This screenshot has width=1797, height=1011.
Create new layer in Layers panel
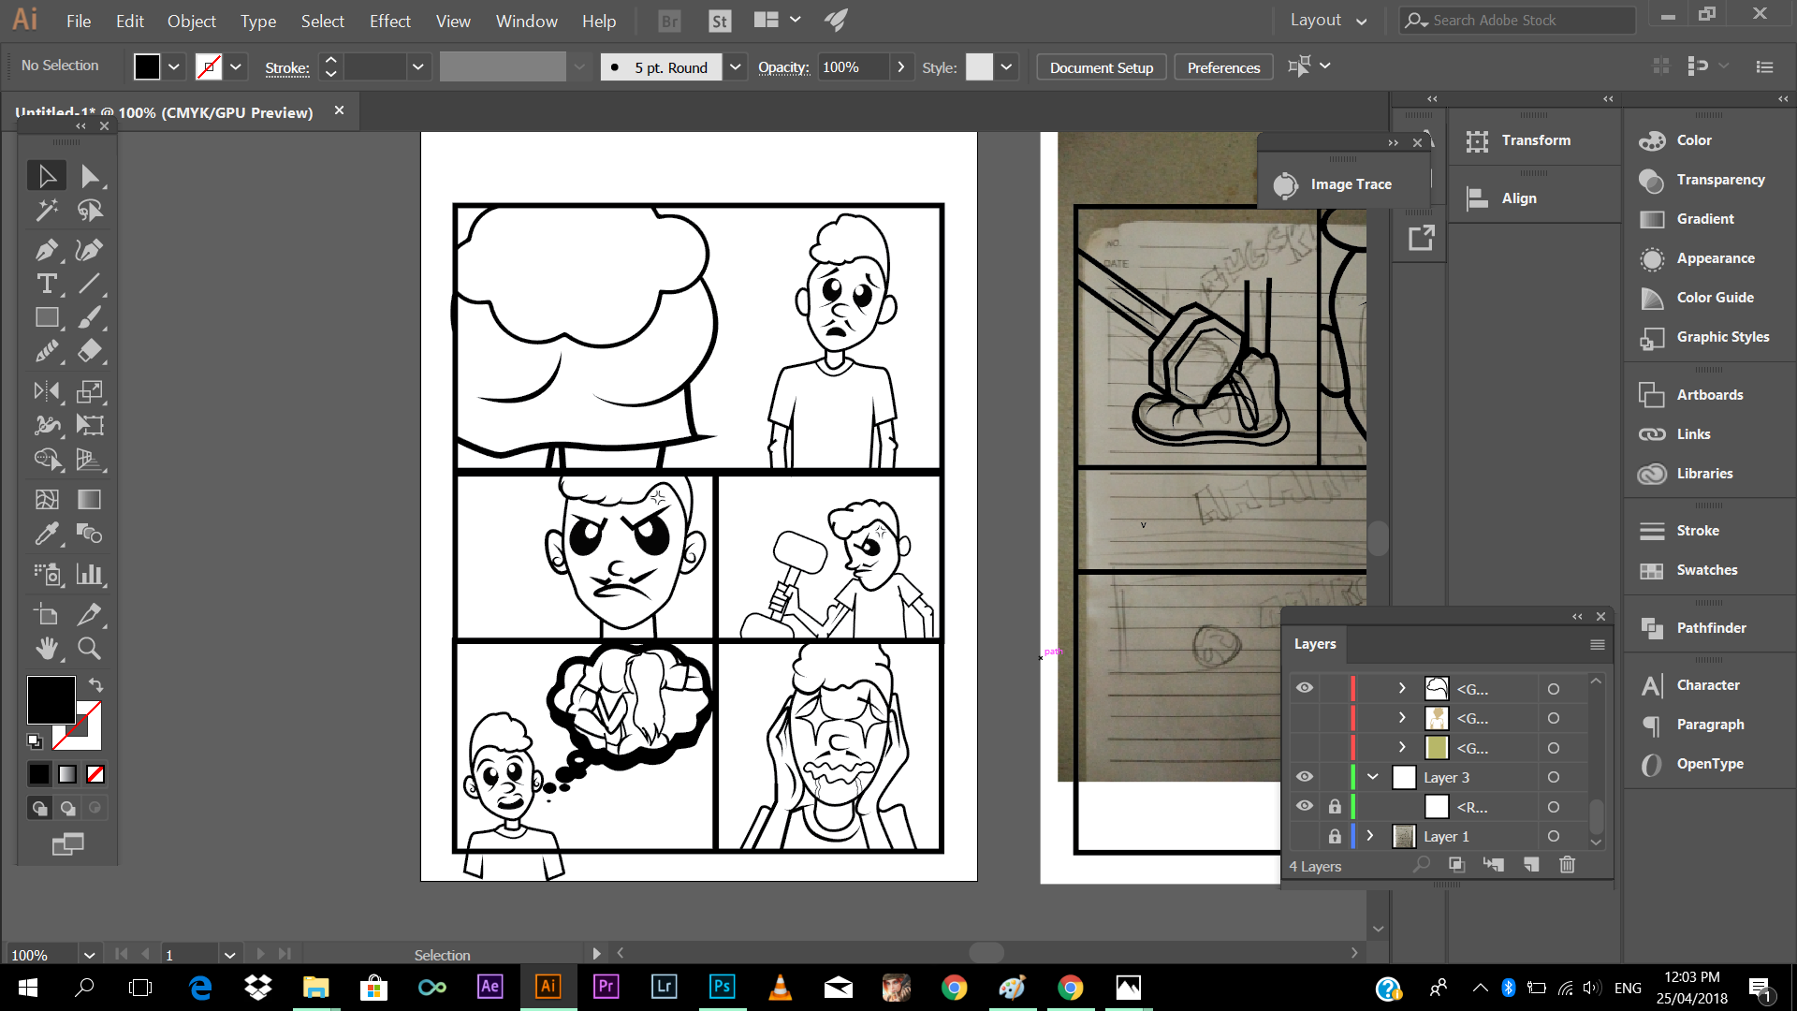[x=1531, y=865]
